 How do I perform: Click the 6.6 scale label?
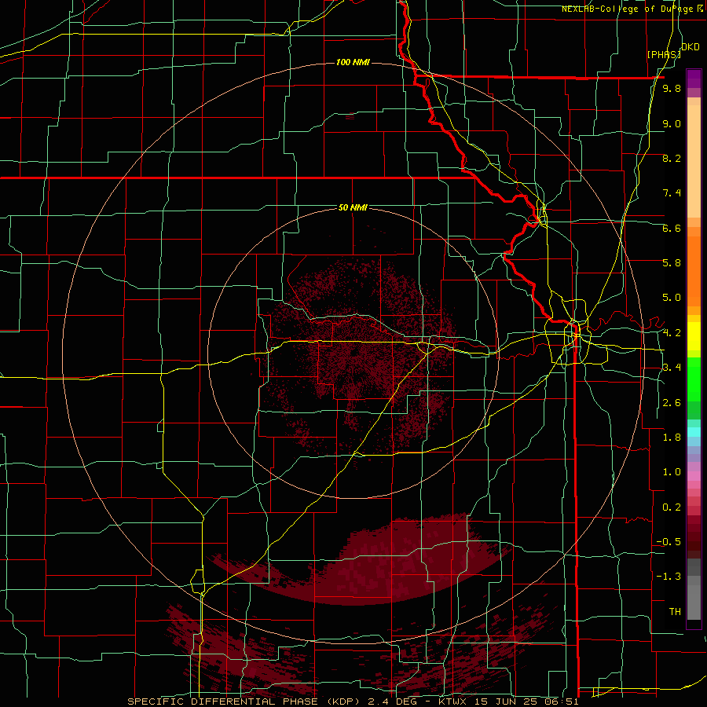tap(672, 229)
